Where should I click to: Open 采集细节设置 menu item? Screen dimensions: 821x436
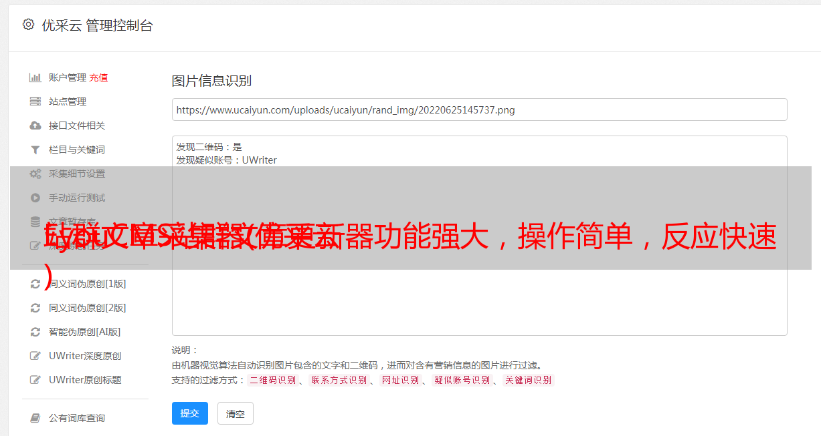coord(77,174)
